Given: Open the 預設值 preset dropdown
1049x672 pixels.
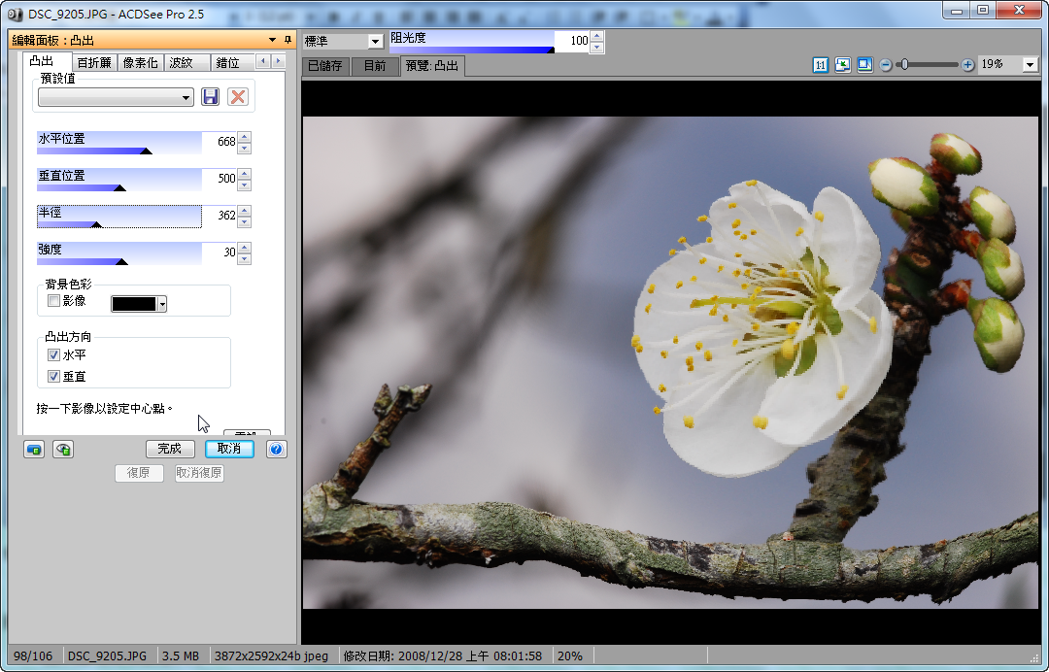Looking at the screenshot, I should pos(186,98).
